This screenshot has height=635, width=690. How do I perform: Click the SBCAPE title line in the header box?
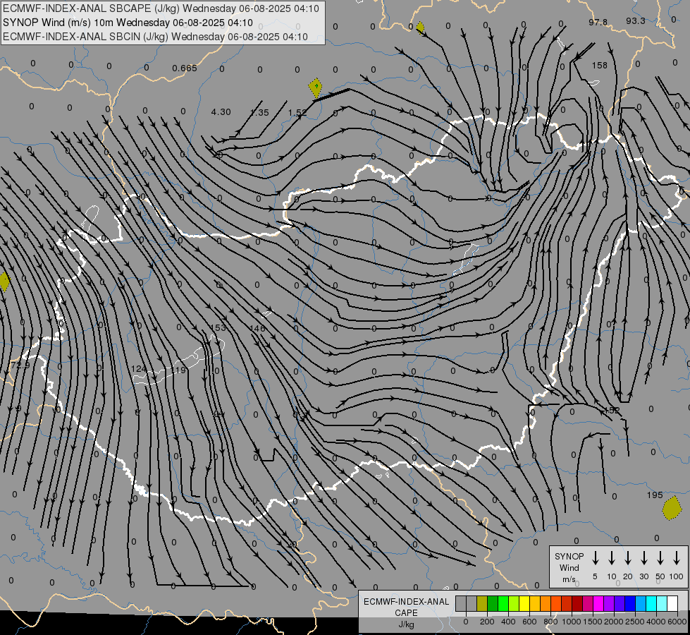(161, 8)
